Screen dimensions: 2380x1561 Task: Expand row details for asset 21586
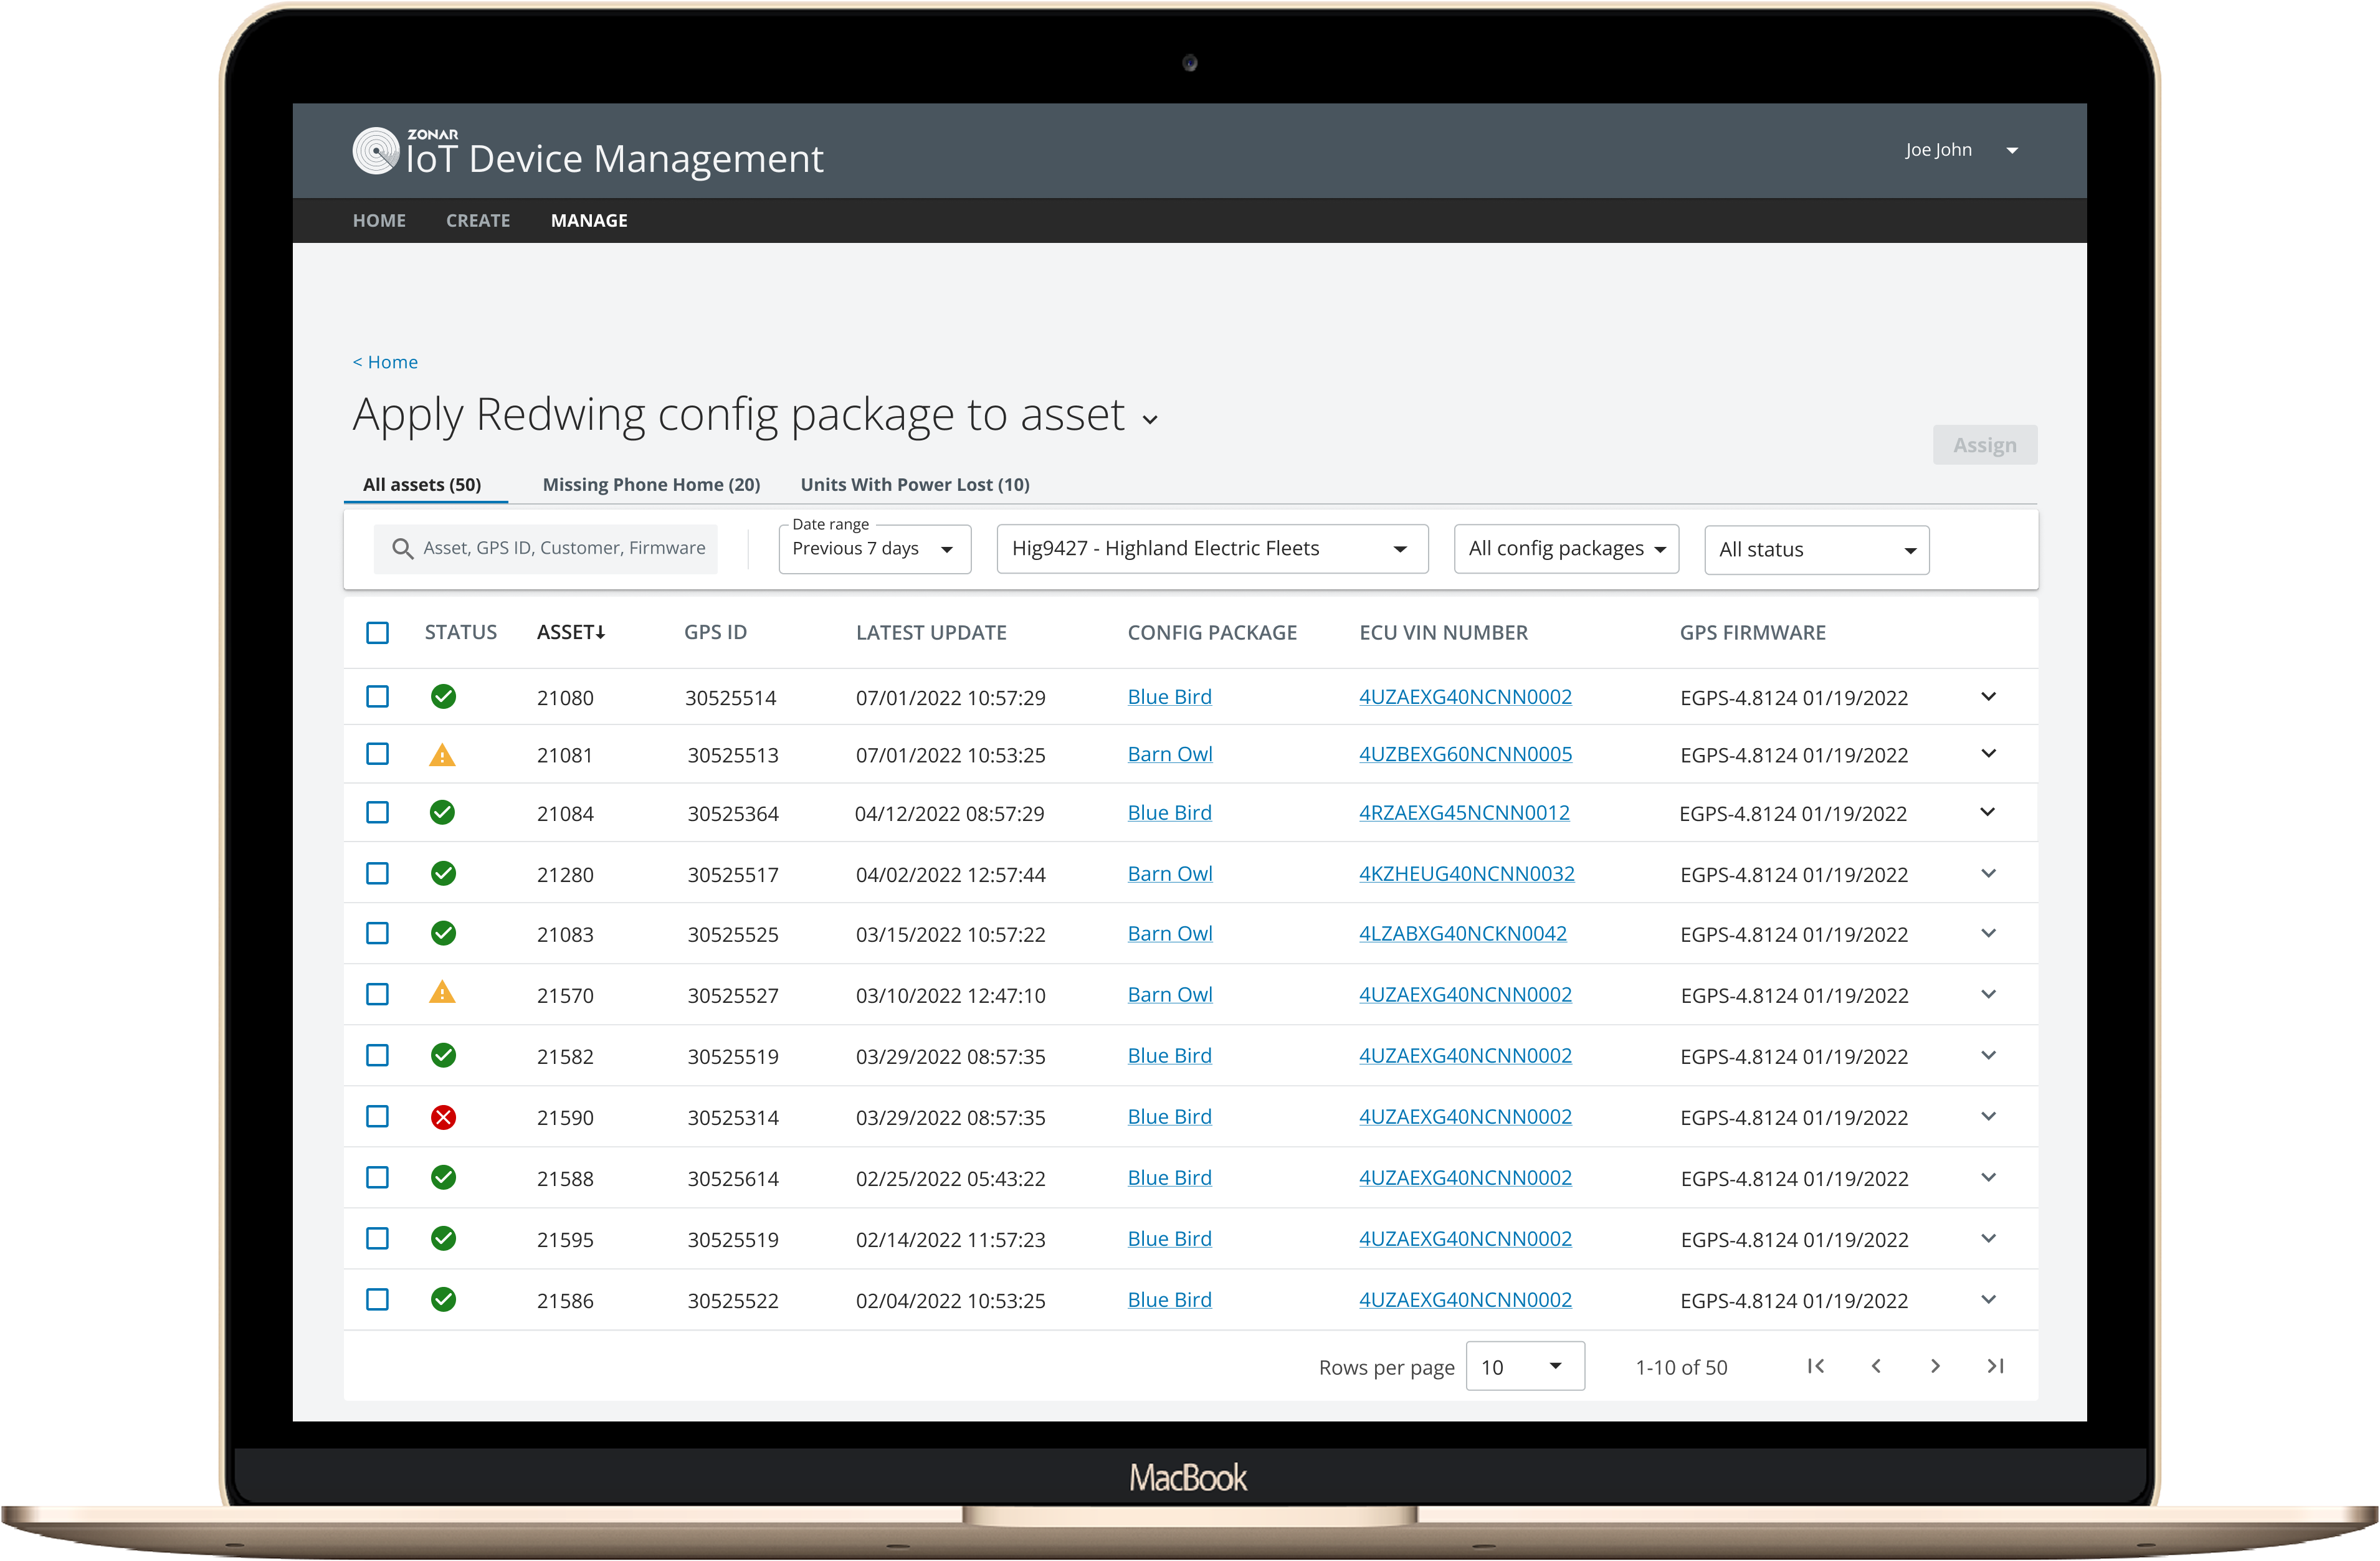point(1988,1300)
